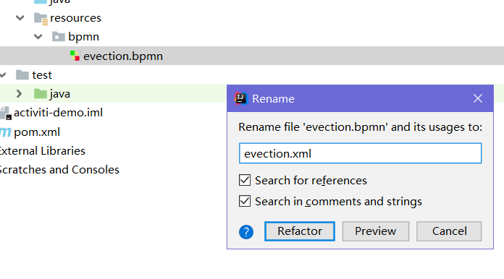This screenshot has height=279, width=504.
Task: Click the evection.bpmn file icon
Action: point(75,56)
